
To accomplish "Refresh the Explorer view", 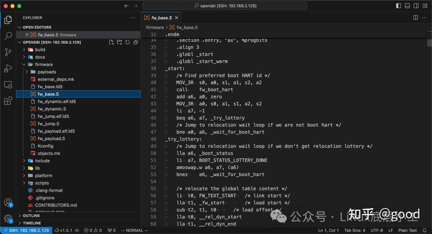I will click(x=127, y=42).
